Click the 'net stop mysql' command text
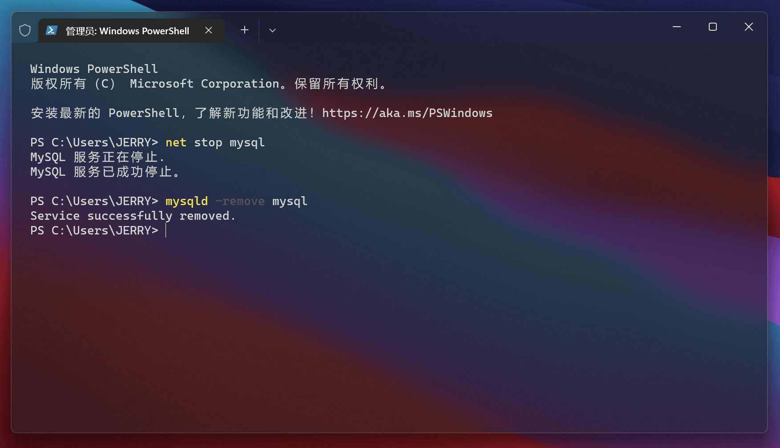This screenshot has width=780, height=448. click(x=215, y=143)
